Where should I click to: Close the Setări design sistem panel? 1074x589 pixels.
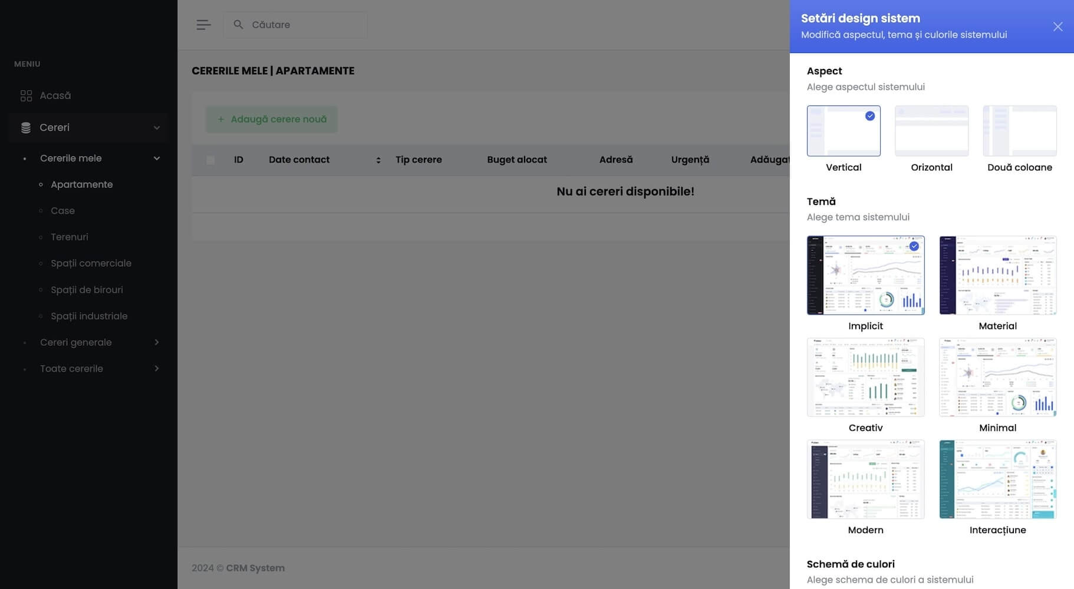[1057, 27]
